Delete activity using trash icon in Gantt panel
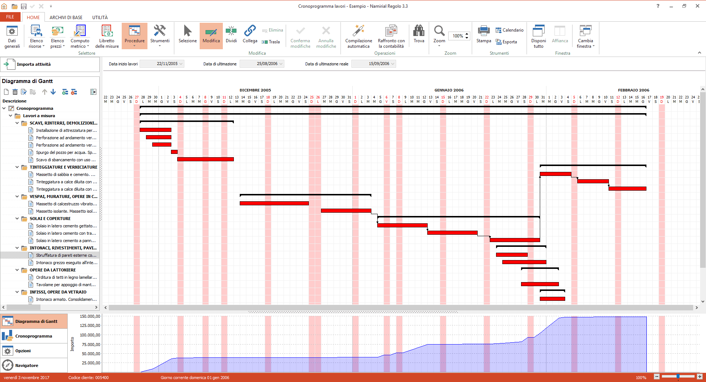This screenshot has width=706, height=382. point(15,92)
